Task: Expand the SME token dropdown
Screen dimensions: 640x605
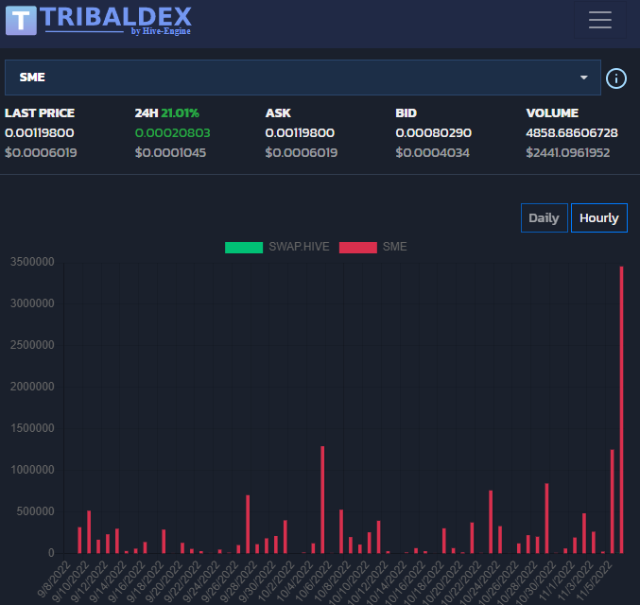Action: [x=303, y=78]
